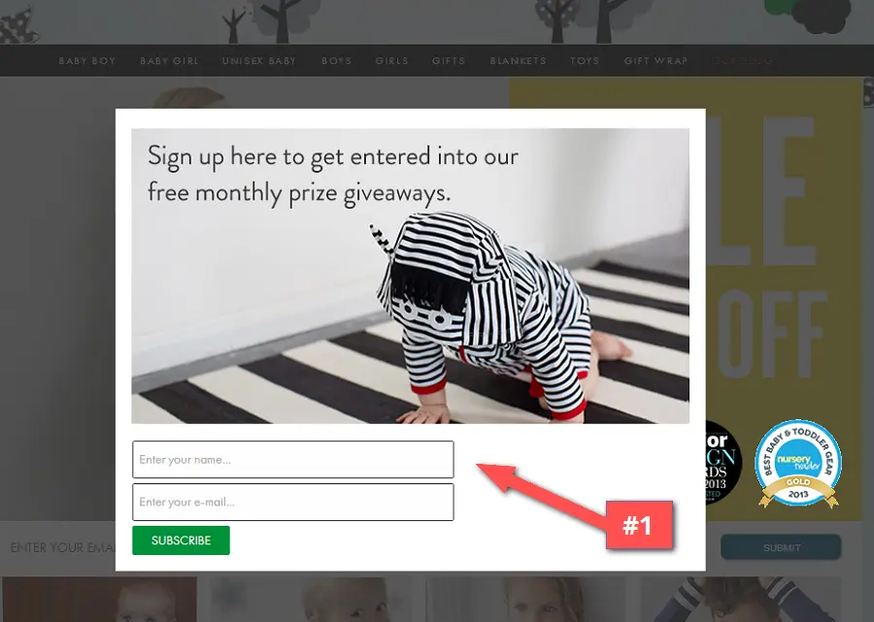Click the Nursery Trader Gold 2013 badge
Viewport: 874px width, 622px height.
point(798,463)
